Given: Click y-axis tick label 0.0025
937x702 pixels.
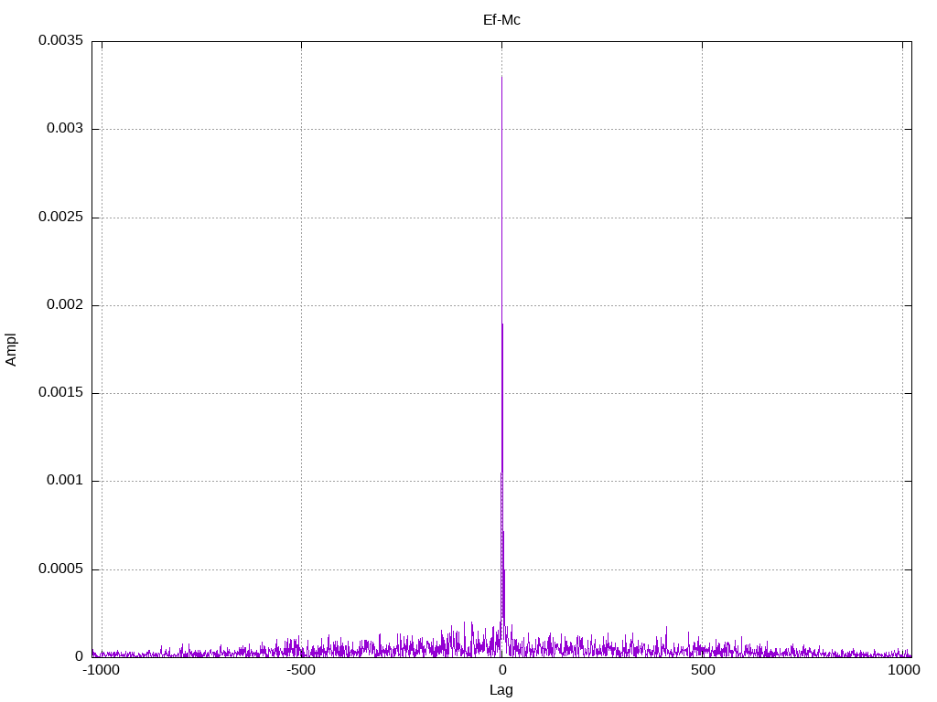Looking at the screenshot, I should 61,217.
